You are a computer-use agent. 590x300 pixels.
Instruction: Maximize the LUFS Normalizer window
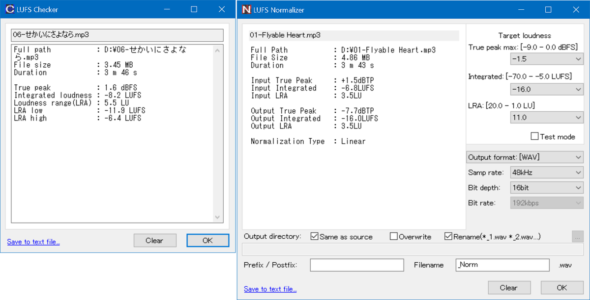pos(548,9)
